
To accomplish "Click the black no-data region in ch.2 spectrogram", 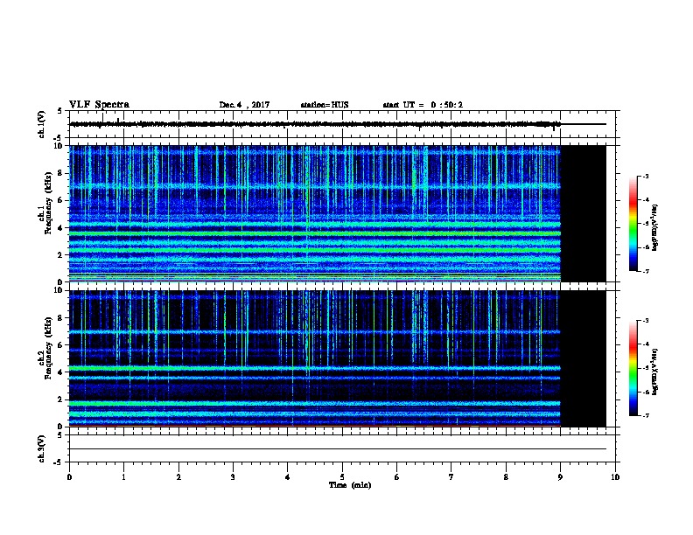I will [x=584, y=358].
